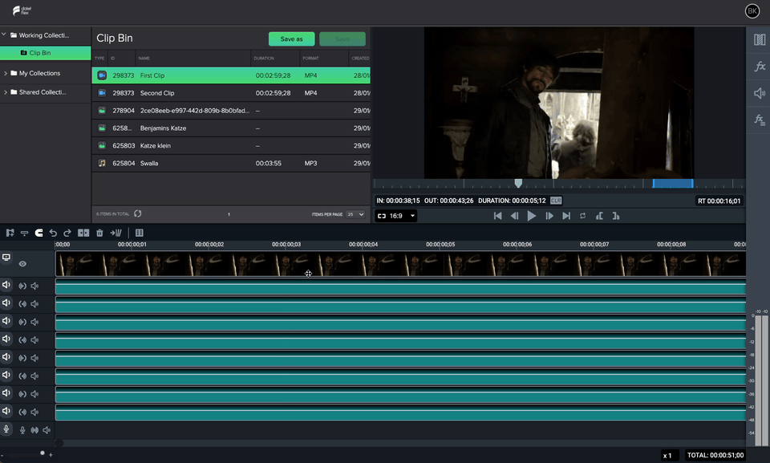Click the arrow-W insert icon in timeline toolbar
This screenshot has height=463, width=770.
click(115, 233)
